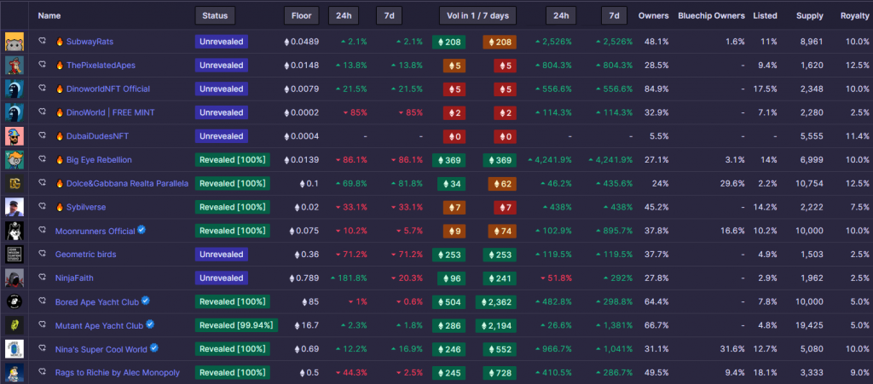Screen dimensions: 873x384
Task: Add SubwayRats to watchlist via heart icon
Action: pos(42,41)
